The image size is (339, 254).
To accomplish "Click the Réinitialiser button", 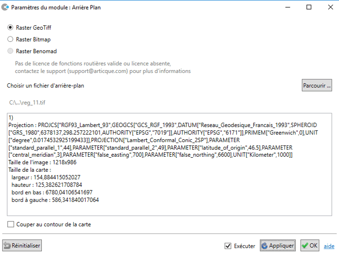I will [22, 246].
